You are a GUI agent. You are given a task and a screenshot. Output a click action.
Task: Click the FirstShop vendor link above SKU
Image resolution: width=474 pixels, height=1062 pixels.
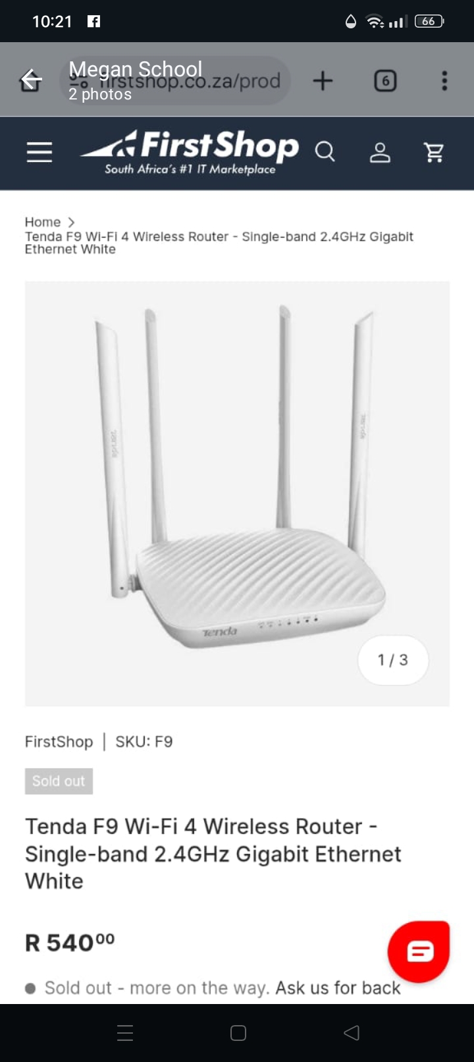[x=59, y=742]
